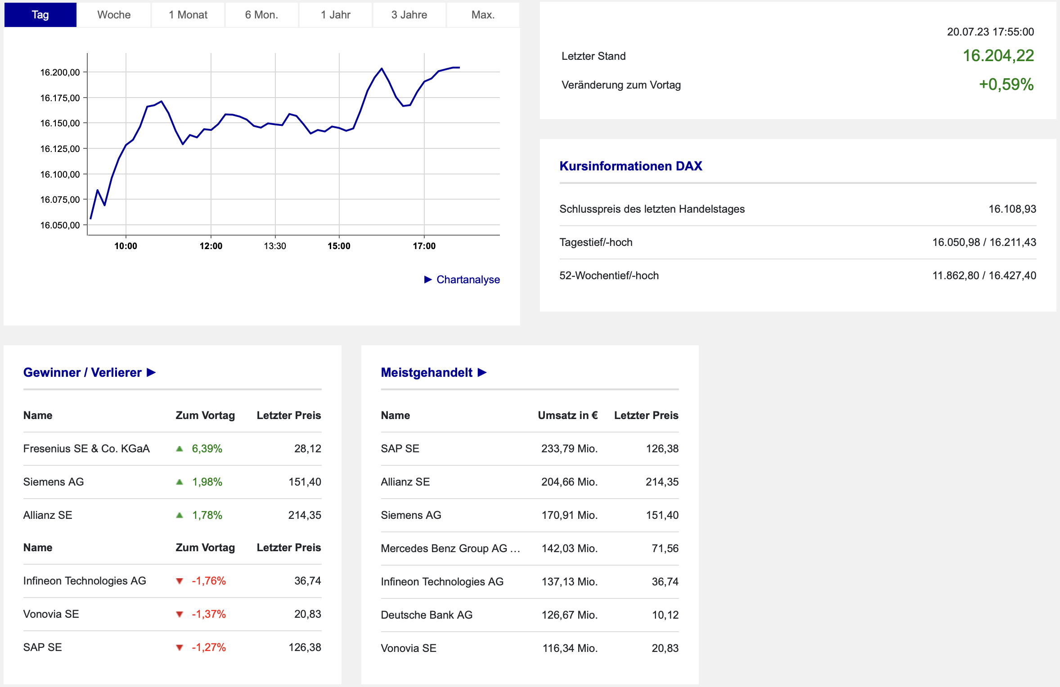Click arrow icon next to Gewinner / Verlierer
Screen dimensions: 1060x687
[152, 372]
